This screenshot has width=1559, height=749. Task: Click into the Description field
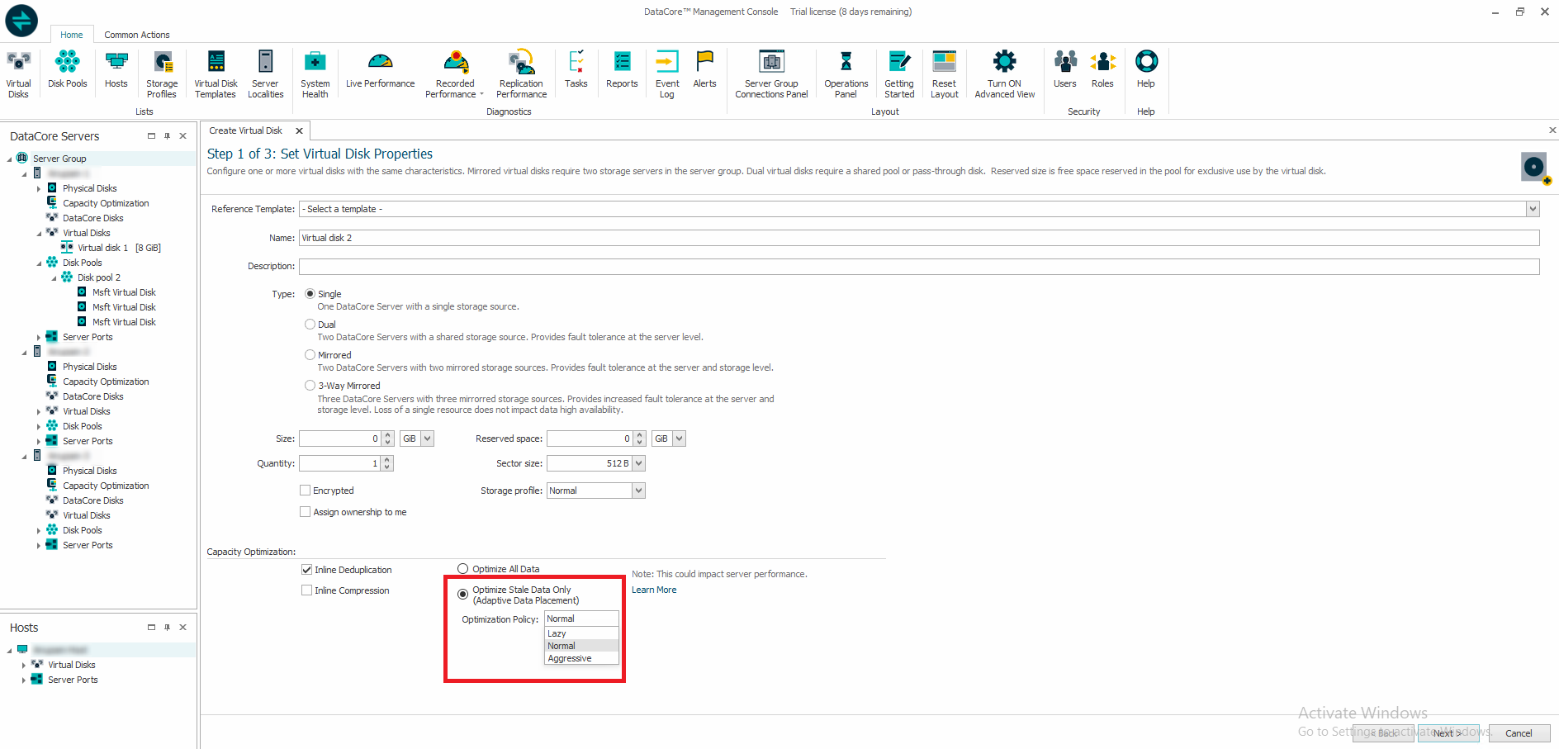[x=918, y=266]
